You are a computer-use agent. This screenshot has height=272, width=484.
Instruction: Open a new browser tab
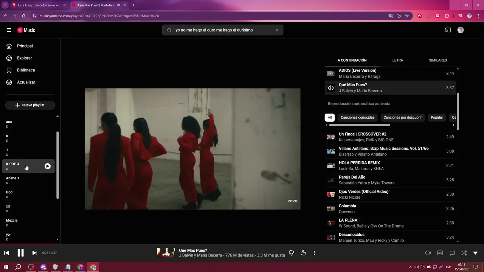(133, 5)
